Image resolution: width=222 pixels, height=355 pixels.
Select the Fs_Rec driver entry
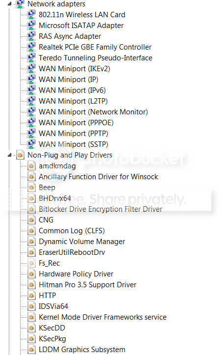49,263
